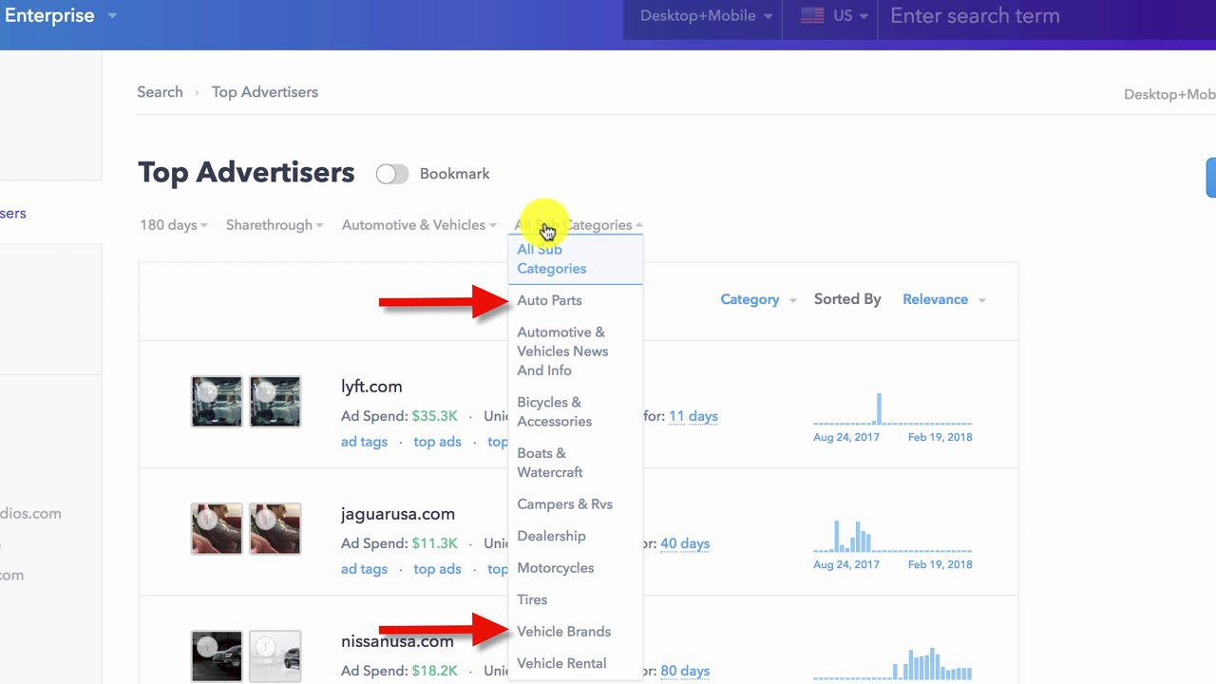Click the search term input field
This screenshot has width=1216, height=684.
pos(1045,16)
